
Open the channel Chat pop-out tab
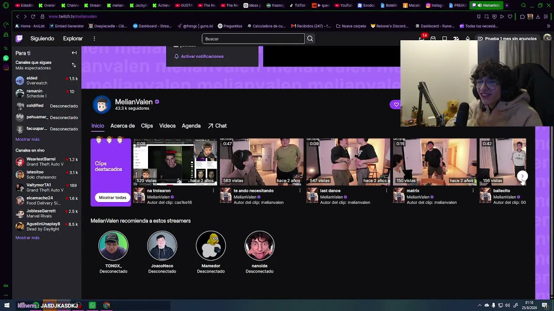click(x=217, y=126)
